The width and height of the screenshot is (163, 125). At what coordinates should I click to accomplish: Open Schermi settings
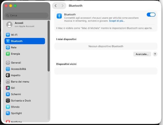[25, 94]
